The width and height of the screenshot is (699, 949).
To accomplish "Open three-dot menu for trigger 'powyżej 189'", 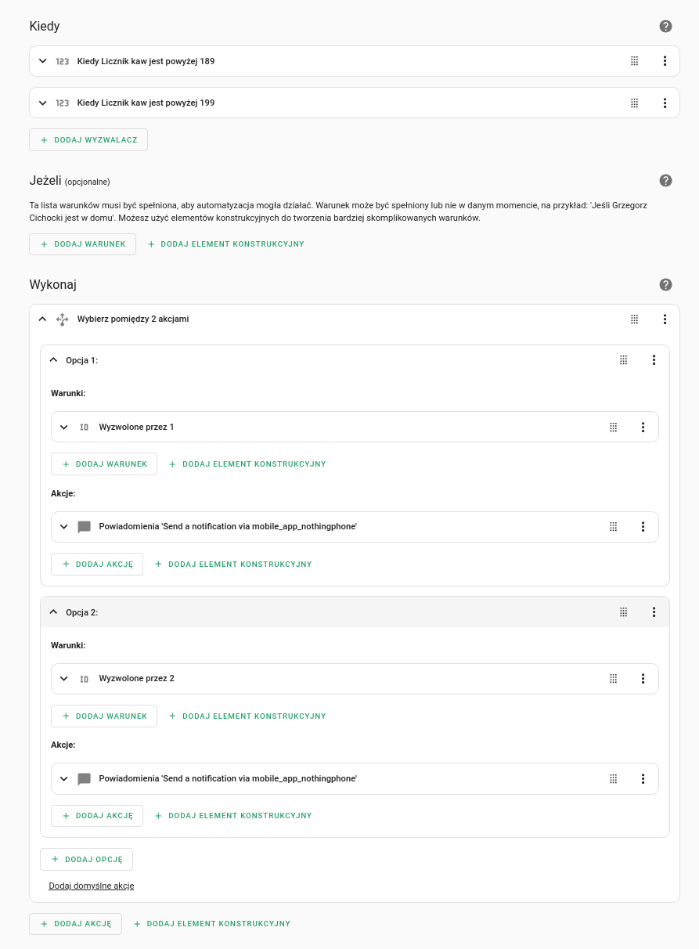I will click(x=665, y=61).
